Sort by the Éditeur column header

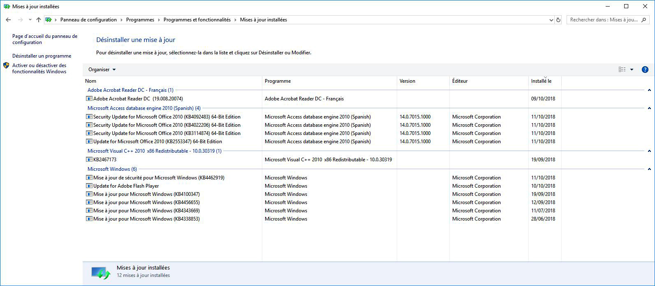[x=489, y=81]
